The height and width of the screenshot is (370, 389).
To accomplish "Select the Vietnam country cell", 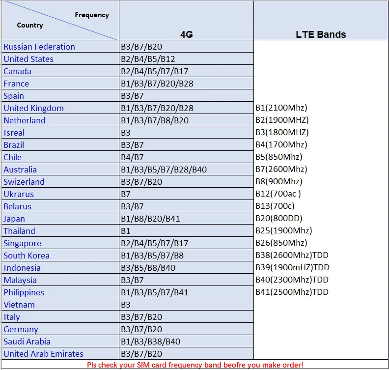I will click(x=60, y=305).
